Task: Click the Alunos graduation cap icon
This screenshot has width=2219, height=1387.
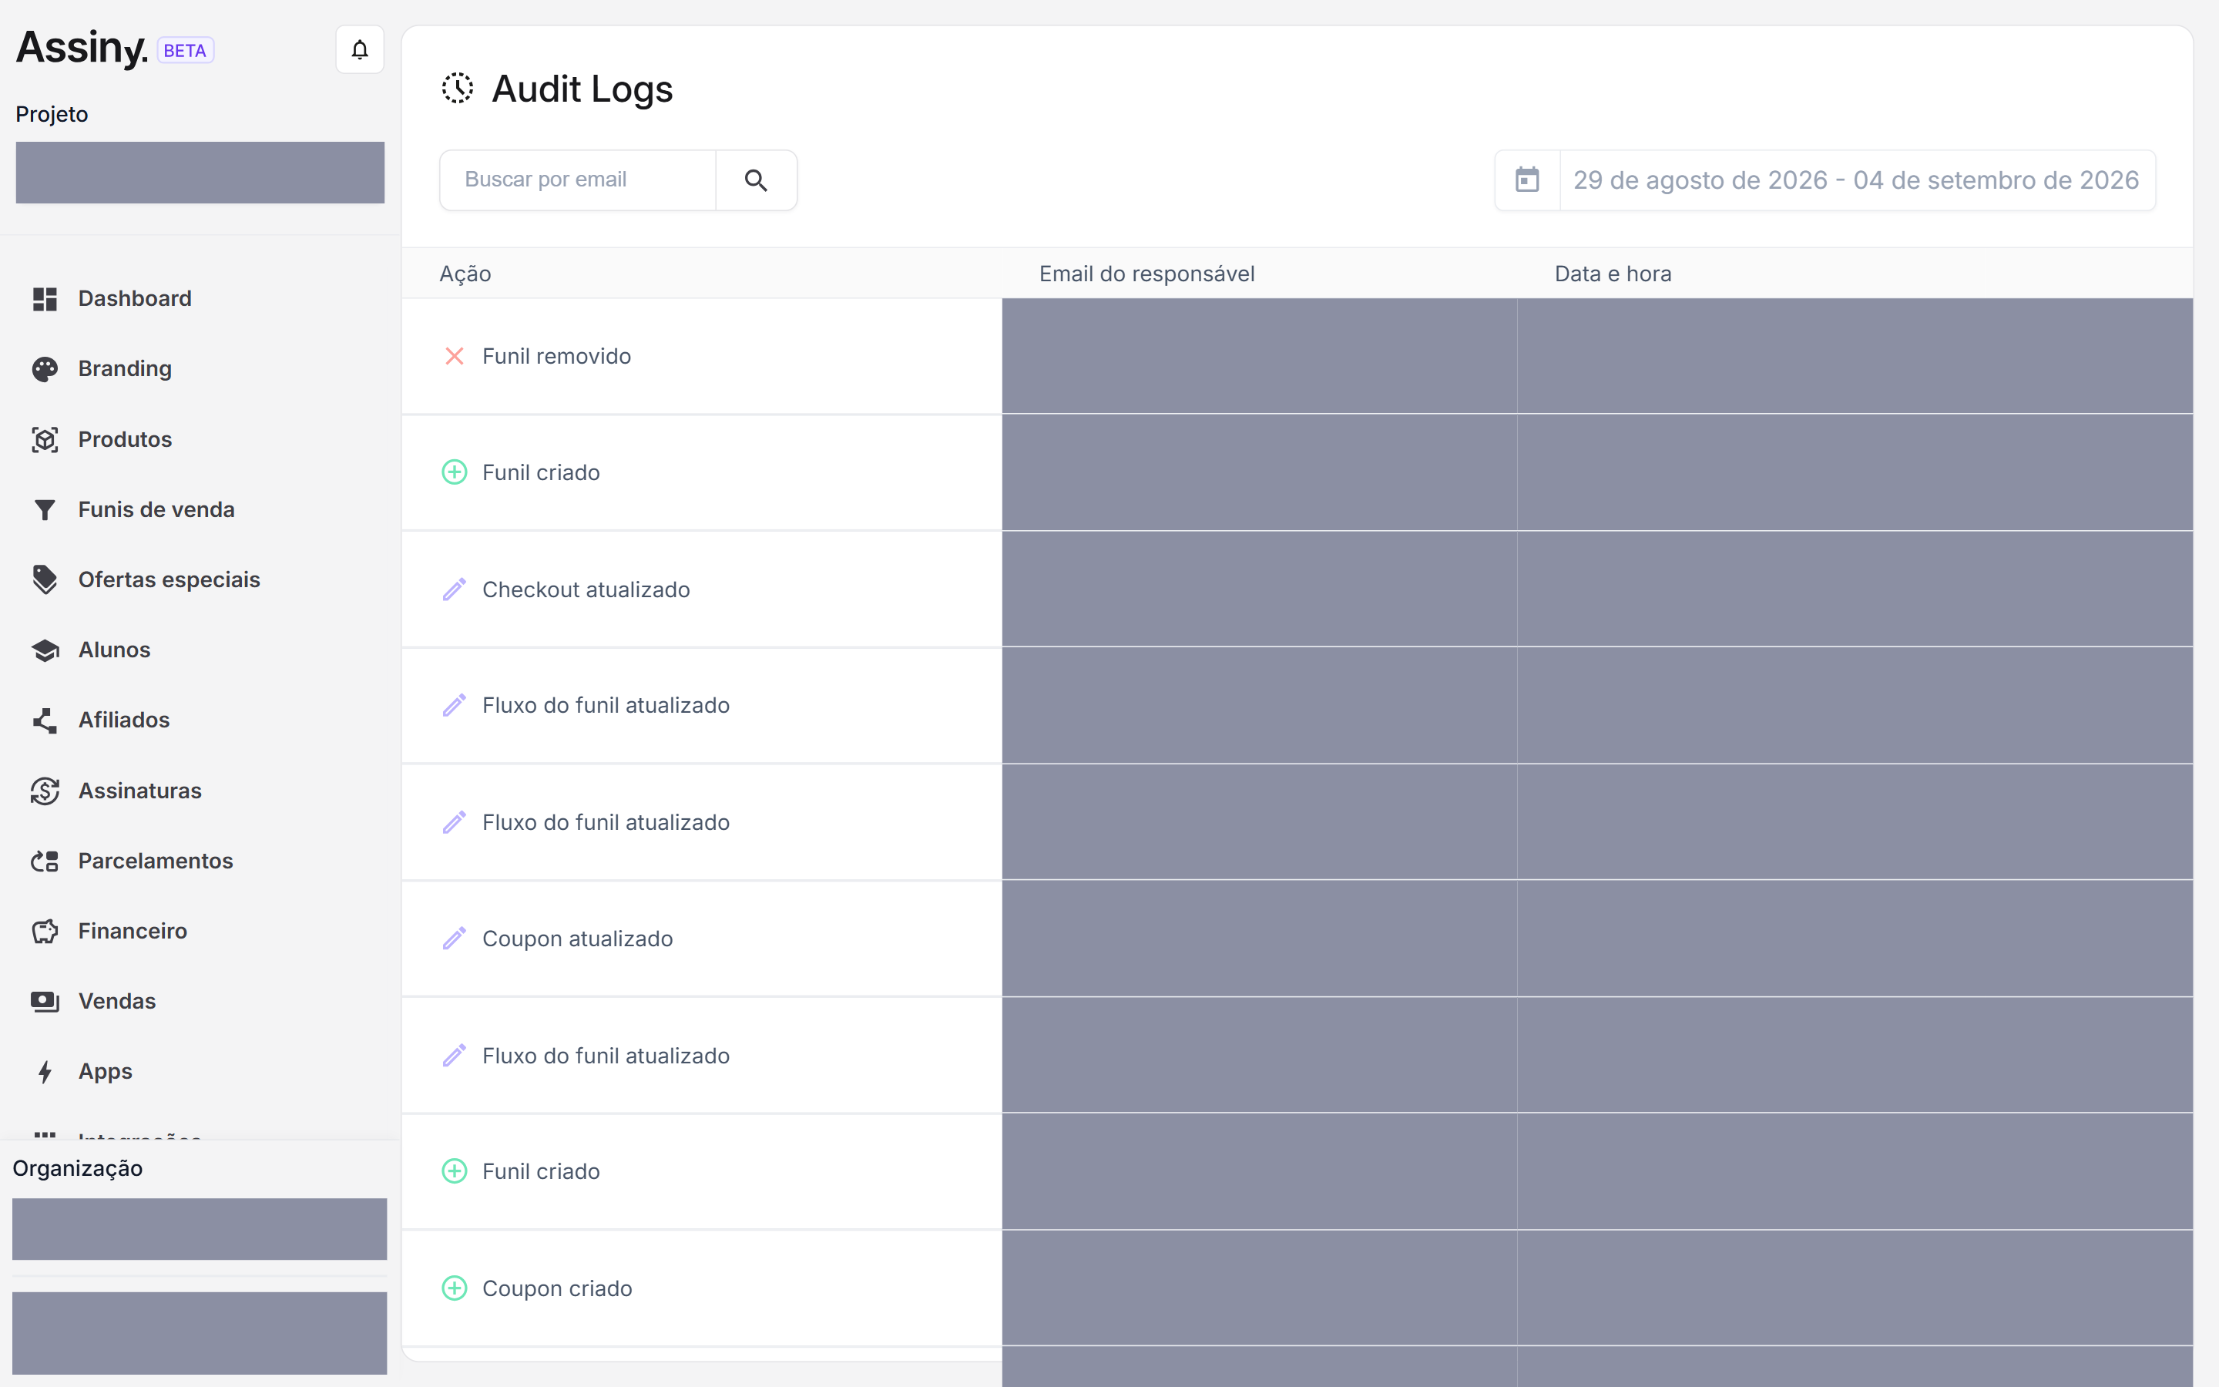Action: point(45,650)
